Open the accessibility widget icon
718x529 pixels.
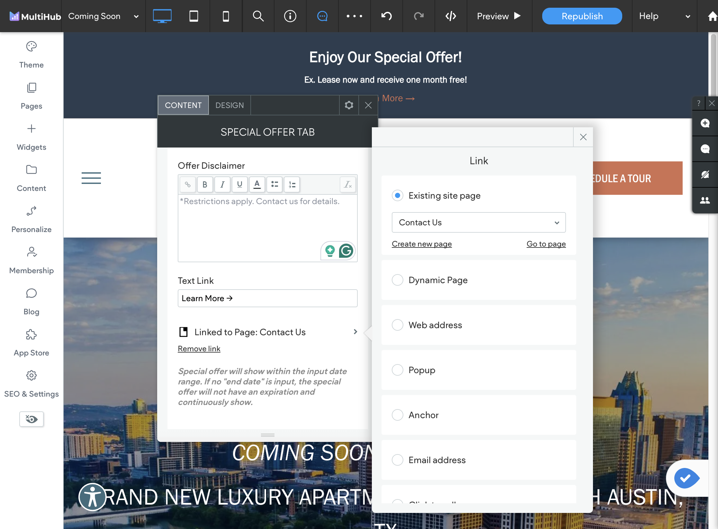(93, 497)
